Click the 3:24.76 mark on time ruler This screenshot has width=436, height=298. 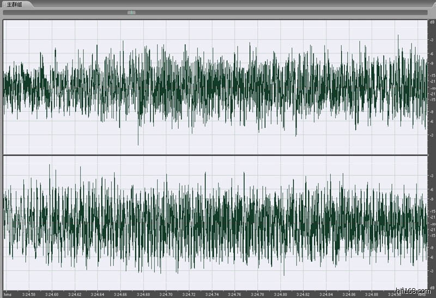[x=235, y=294]
